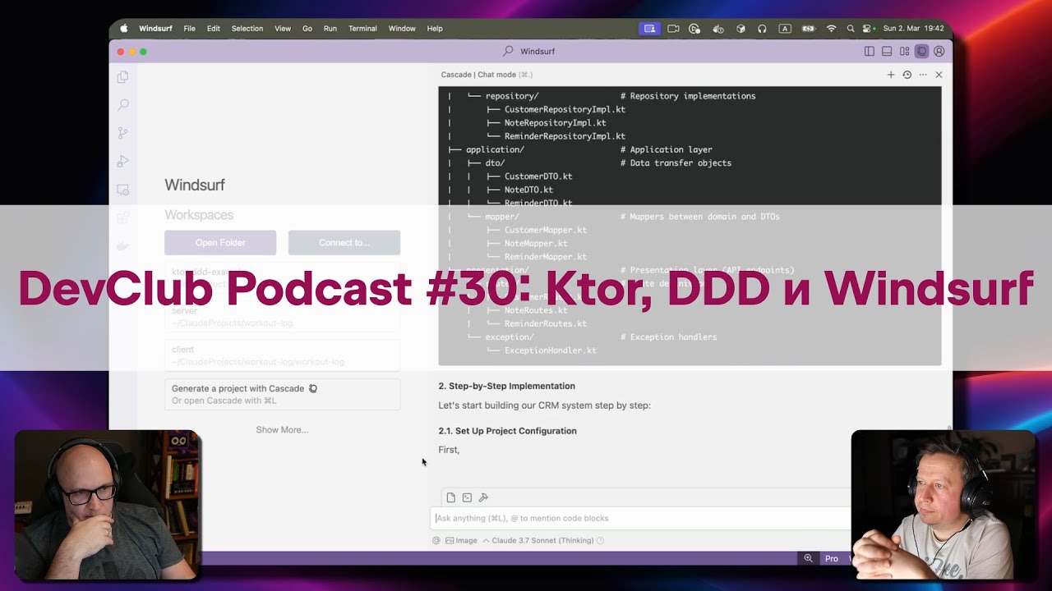
Task: Click the Connect to... button
Action: point(344,242)
